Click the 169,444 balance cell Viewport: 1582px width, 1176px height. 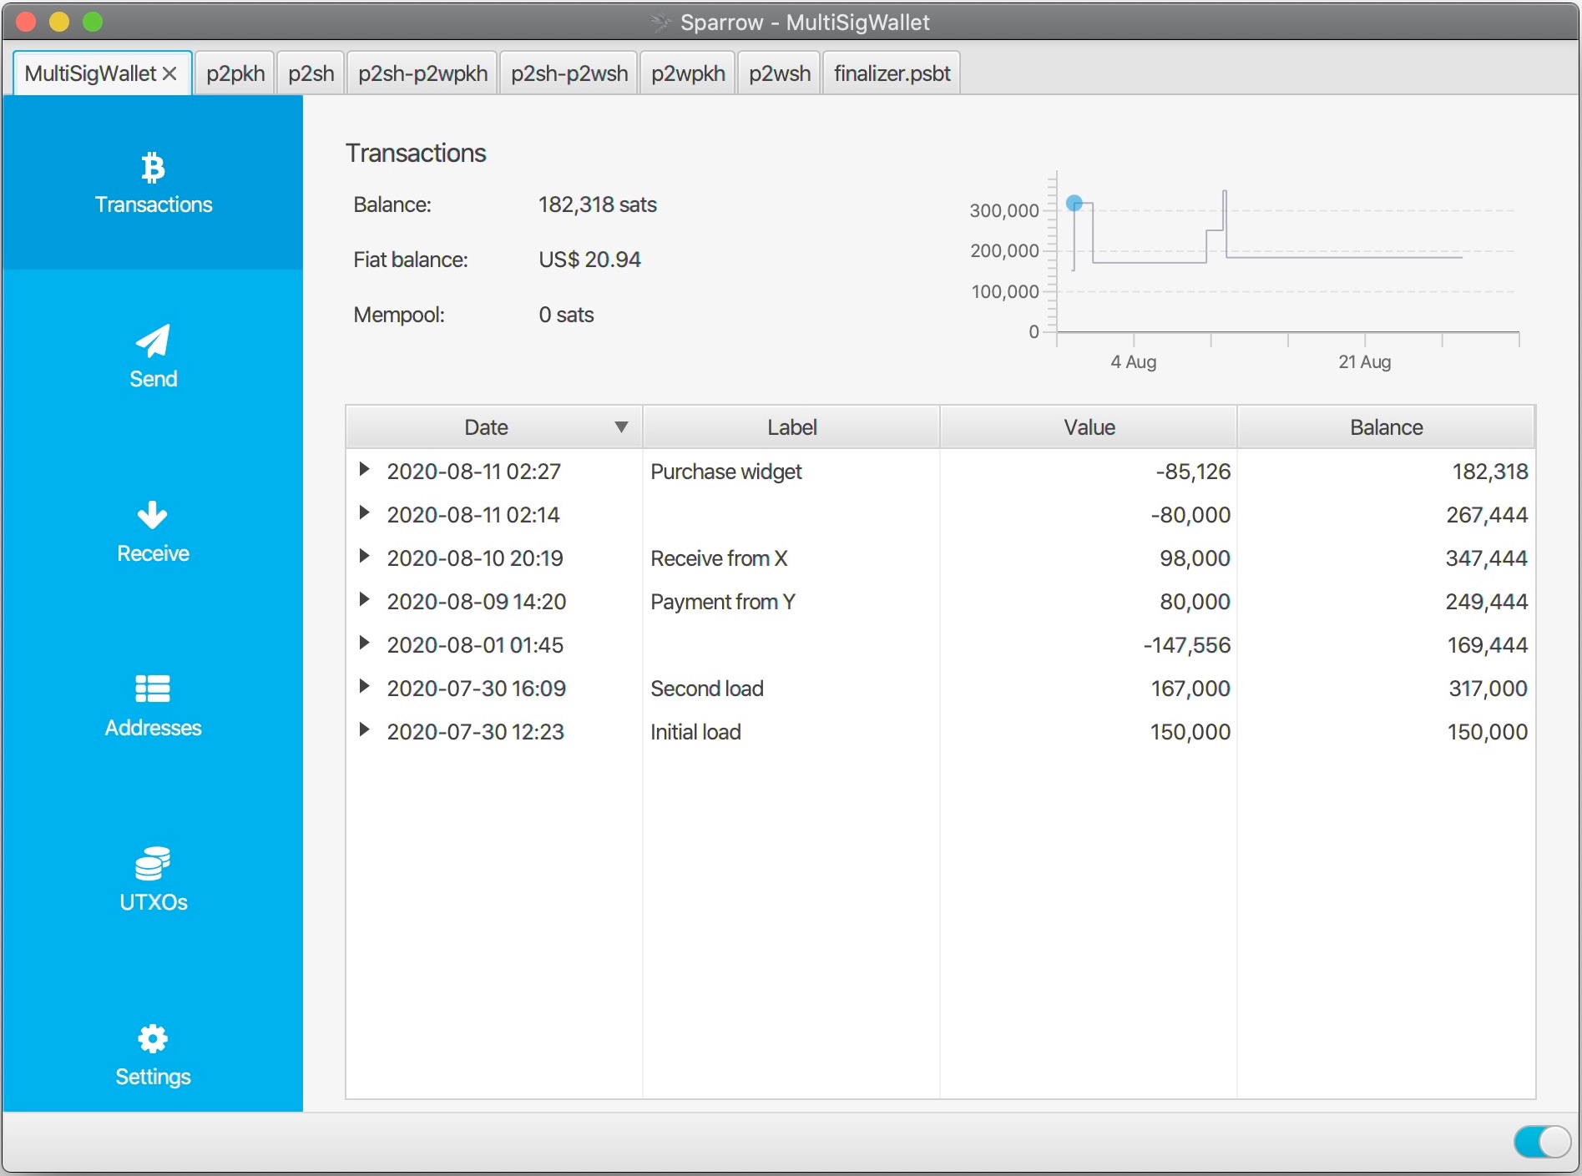click(x=1386, y=645)
